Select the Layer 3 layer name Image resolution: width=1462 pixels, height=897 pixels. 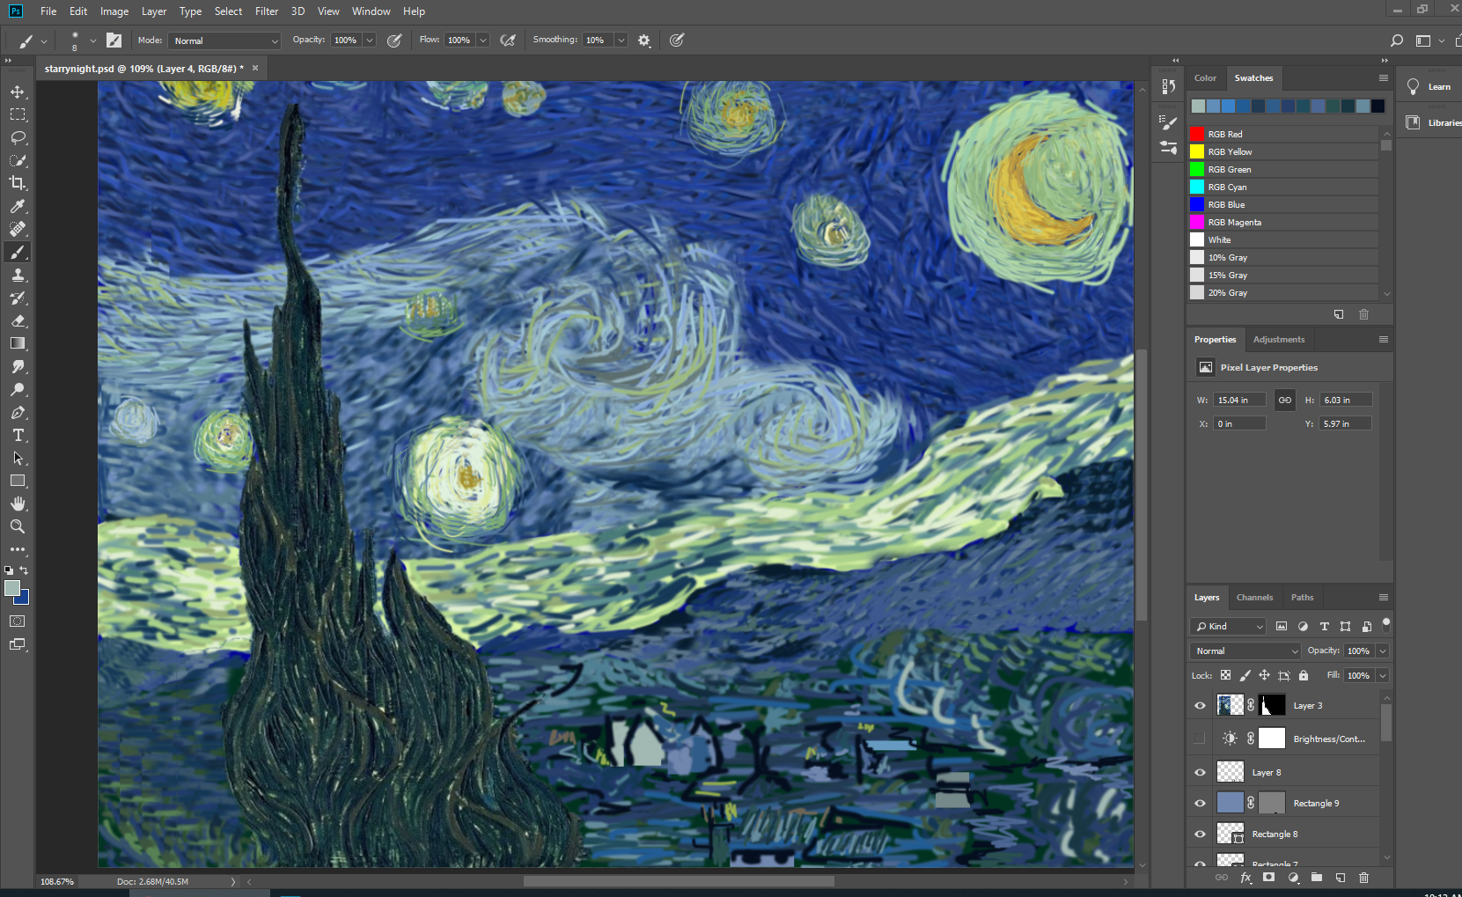pos(1307,705)
